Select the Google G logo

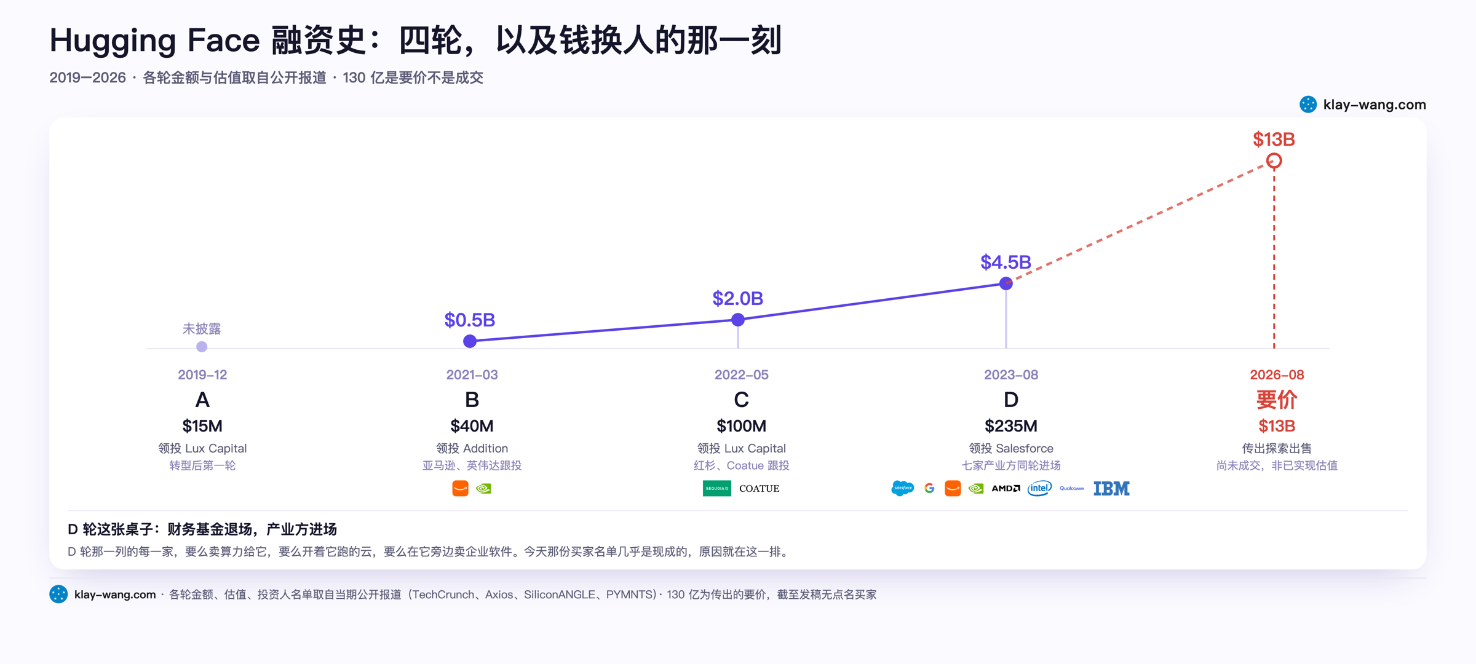[x=929, y=488]
